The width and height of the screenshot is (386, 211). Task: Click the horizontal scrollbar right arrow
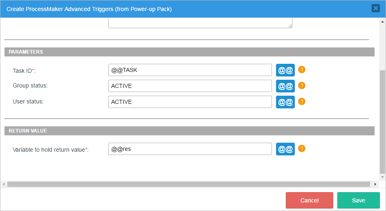click(x=375, y=184)
